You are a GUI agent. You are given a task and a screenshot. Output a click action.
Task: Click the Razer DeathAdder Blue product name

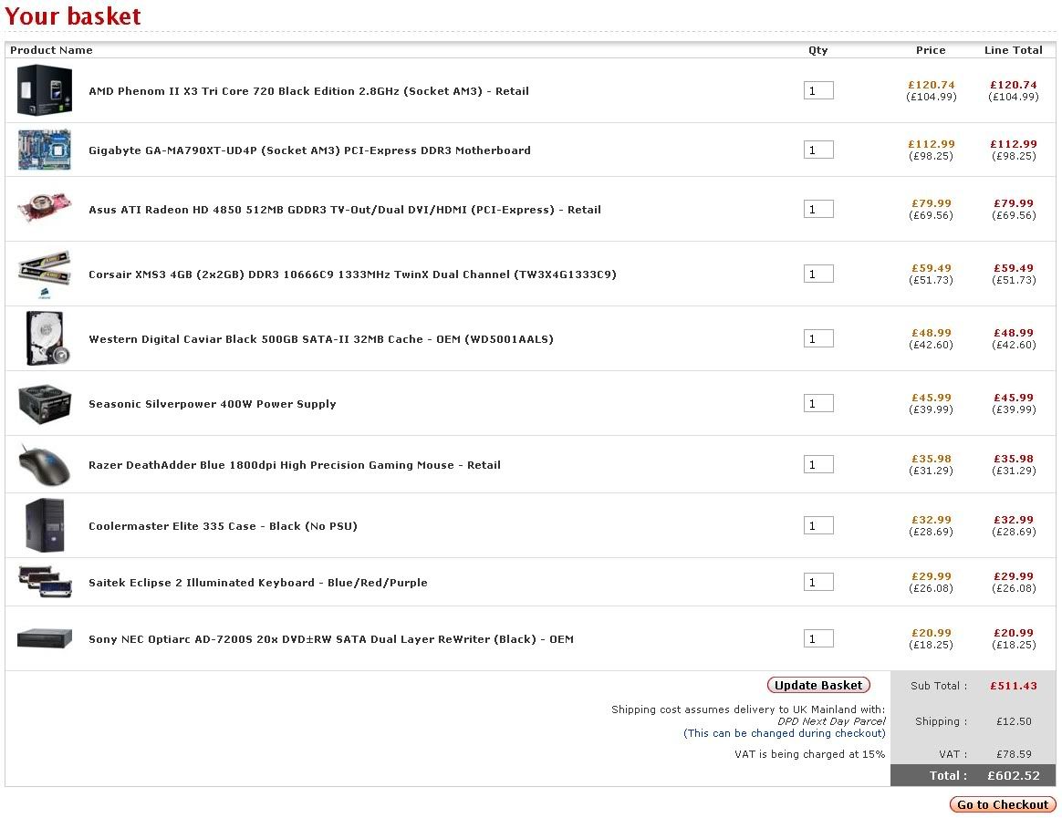tap(295, 465)
